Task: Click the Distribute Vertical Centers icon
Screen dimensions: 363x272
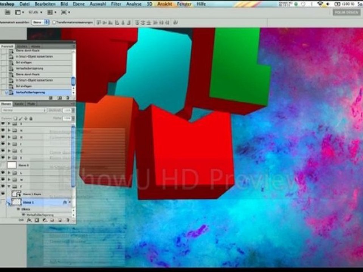Action: (143, 22)
